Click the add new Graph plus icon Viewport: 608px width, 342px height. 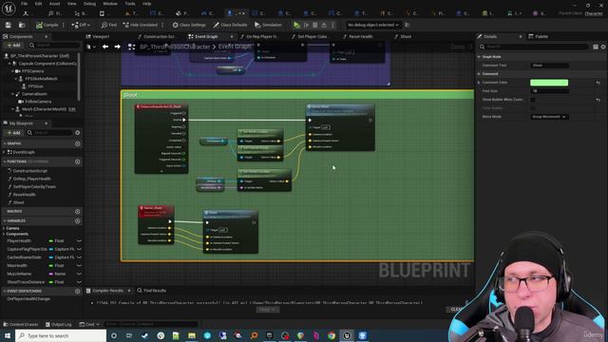(78, 143)
